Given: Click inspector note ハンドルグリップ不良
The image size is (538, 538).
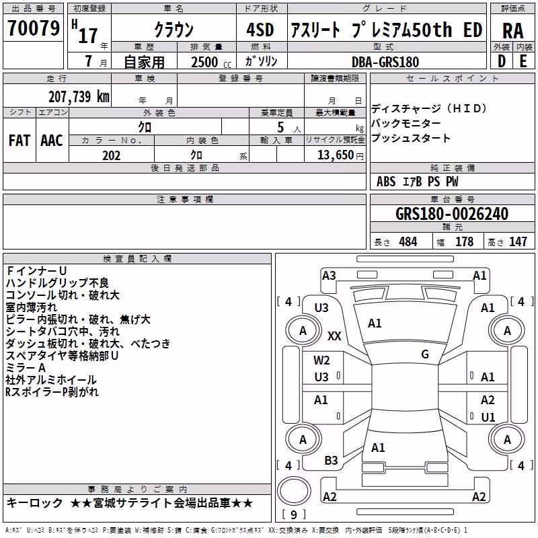Looking at the screenshot, I should pyautogui.click(x=57, y=282).
